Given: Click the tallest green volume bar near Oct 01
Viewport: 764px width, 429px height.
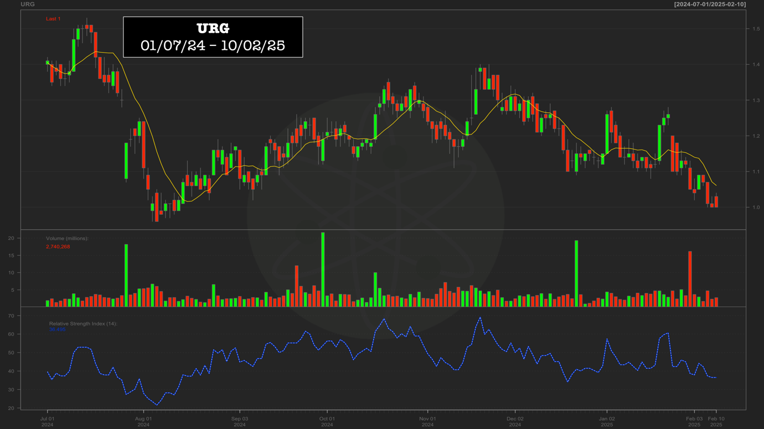Looking at the screenshot, I should point(323,270).
